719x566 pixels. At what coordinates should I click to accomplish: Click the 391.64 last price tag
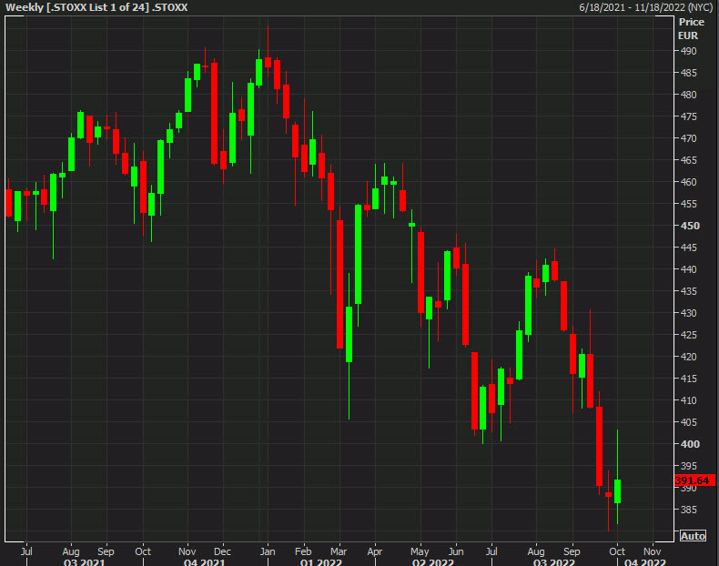(x=694, y=480)
